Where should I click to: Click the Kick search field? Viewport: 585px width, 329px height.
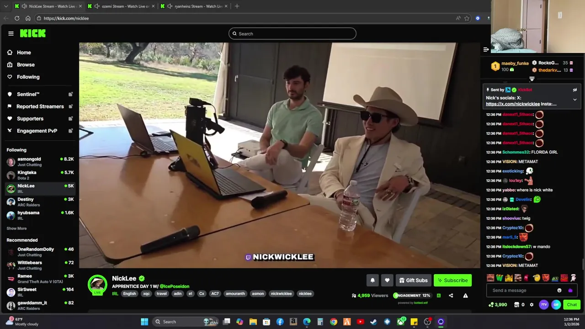292,34
